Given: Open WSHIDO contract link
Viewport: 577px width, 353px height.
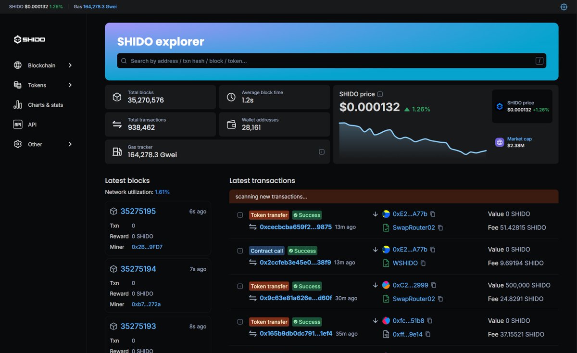Looking at the screenshot, I should coord(405,263).
